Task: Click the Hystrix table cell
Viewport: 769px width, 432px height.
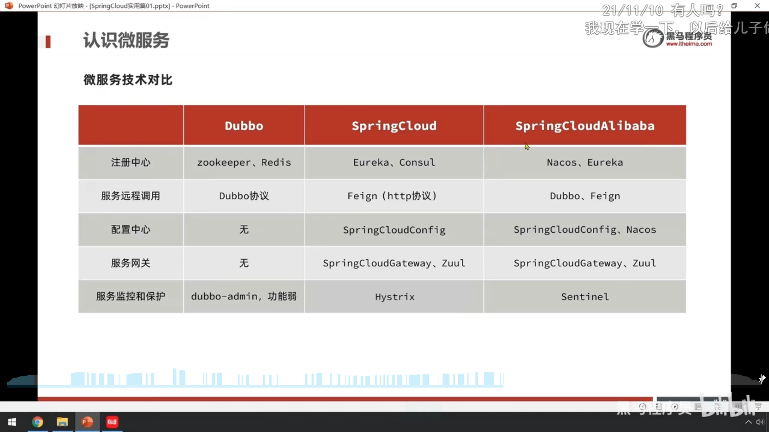Action: (394, 296)
